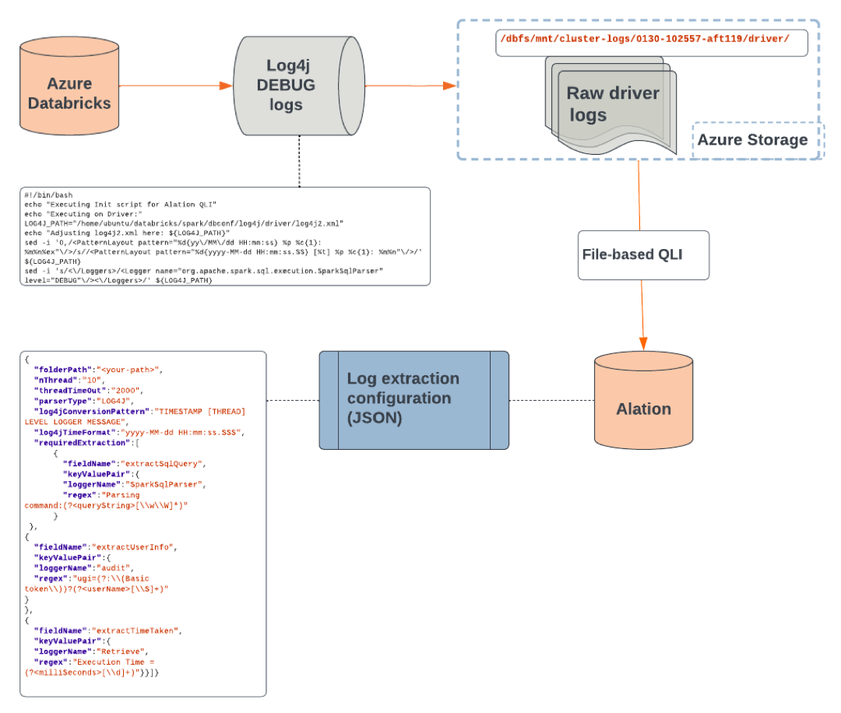Image resolution: width=841 pixels, height=713 pixels.
Task: Select the "loggerName":"Retrieve" line
Action: coord(91,652)
